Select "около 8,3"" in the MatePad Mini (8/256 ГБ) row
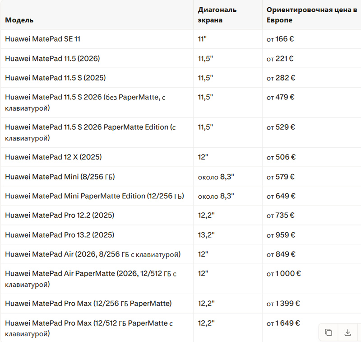The height and width of the screenshot is (342, 361). pyautogui.click(x=216, y=177)
